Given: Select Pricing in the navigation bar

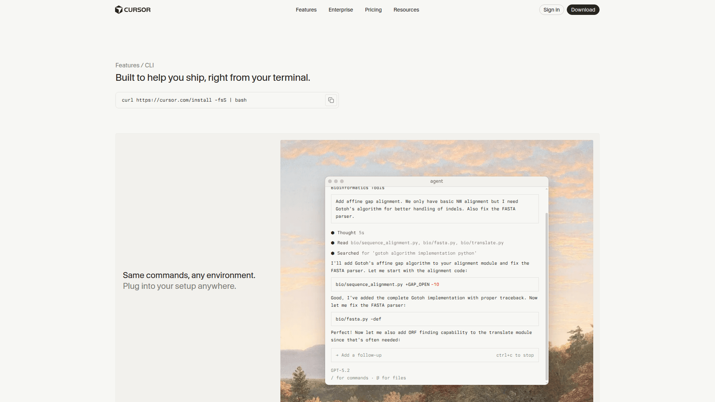Looking at the screenshot, I should [x=373, y=10].
